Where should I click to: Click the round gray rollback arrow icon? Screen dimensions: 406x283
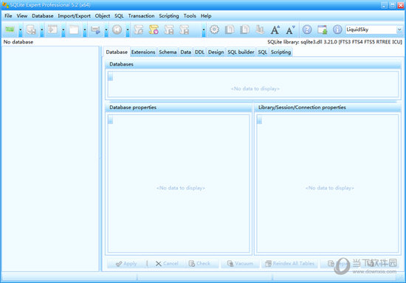tap(117, 29)
